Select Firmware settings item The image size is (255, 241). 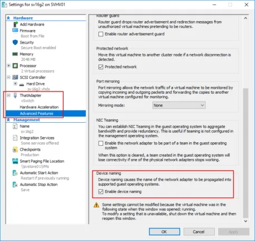(x=27, y=31)
